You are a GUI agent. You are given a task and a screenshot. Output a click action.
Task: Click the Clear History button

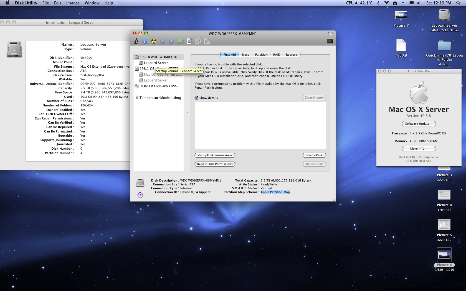(x=314, y=98)
